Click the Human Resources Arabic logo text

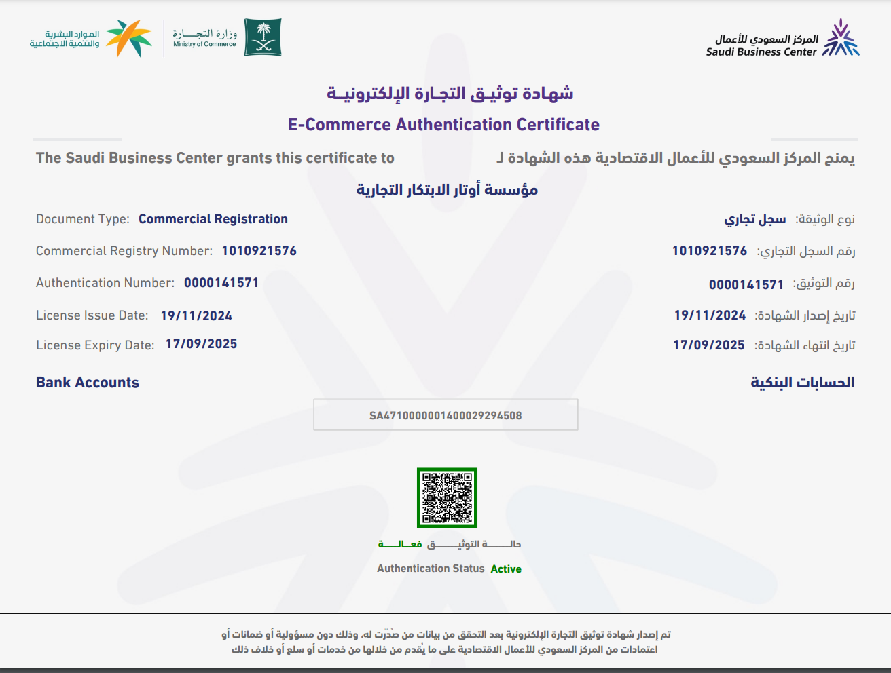point(65,39)
